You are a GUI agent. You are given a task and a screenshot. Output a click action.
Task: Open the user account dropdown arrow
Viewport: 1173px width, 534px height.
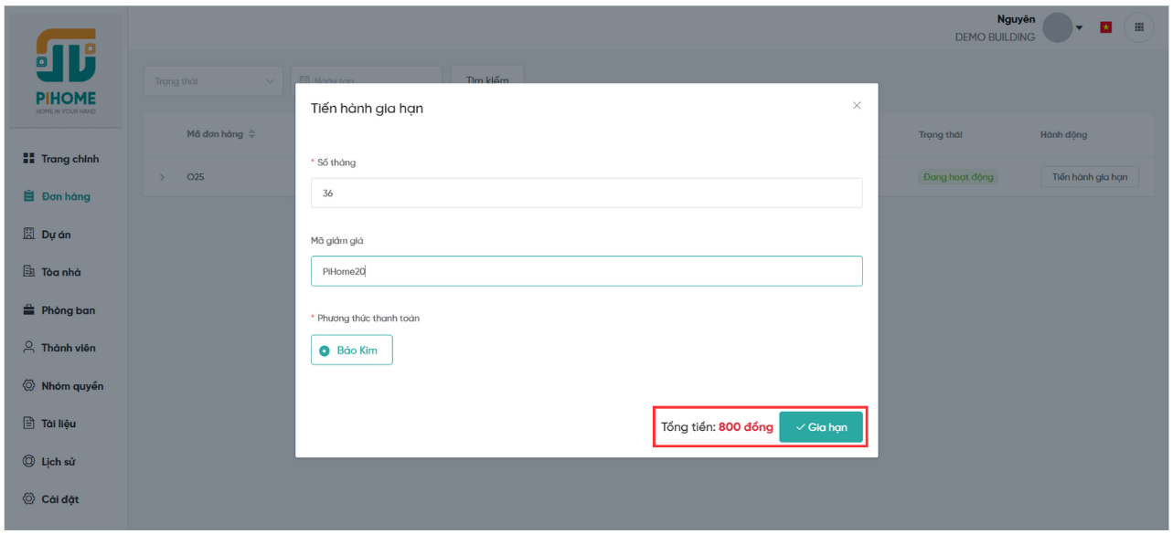click(1079, 27)
